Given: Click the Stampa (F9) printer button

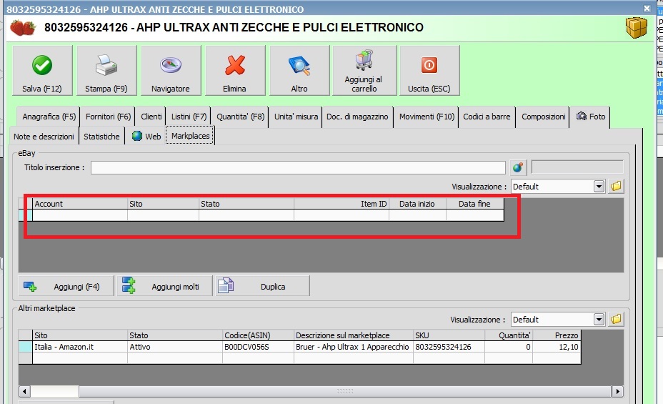Looking at the screenshot, I should pyautogui.click(x=106, y=71).
